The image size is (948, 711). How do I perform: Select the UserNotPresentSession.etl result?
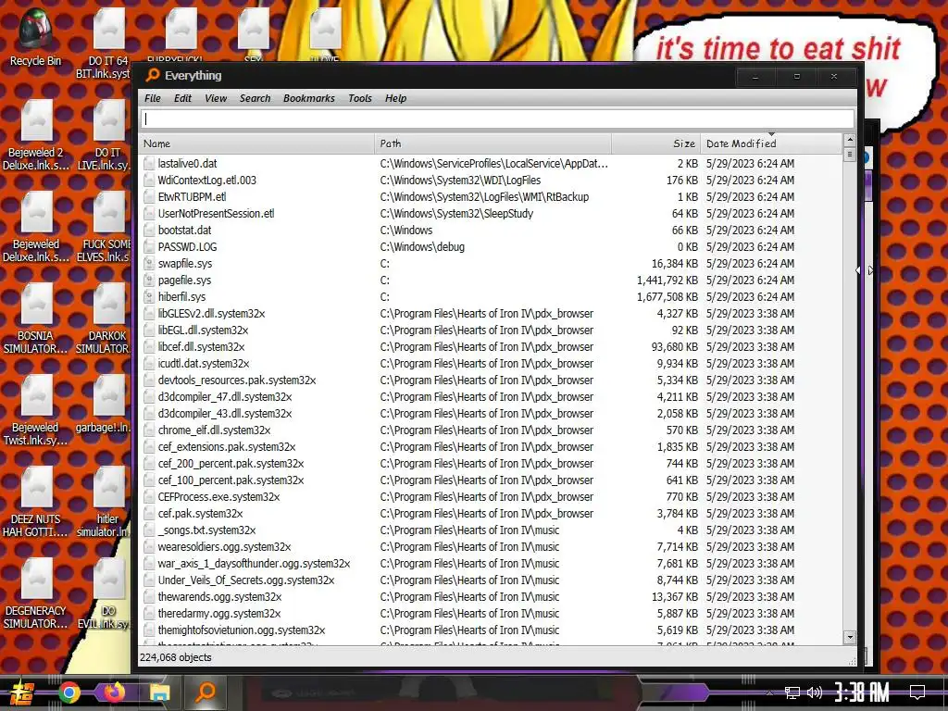[x=216, y=214]
